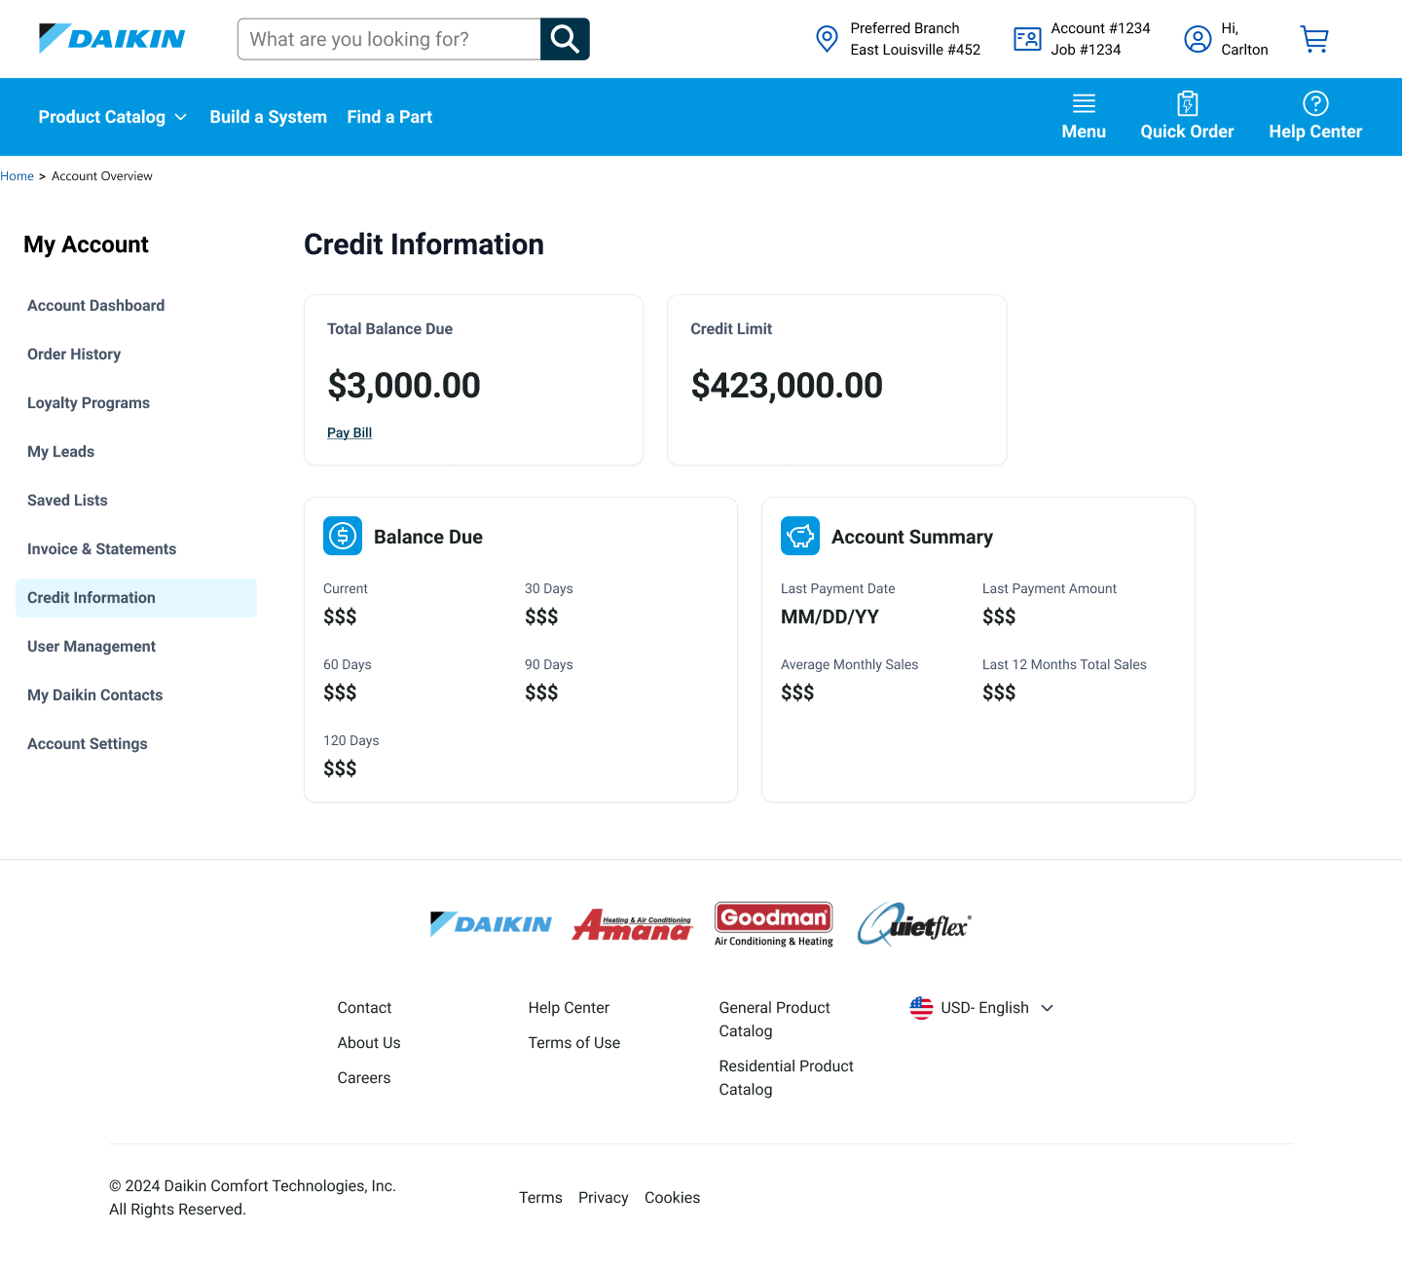Click the Goodman brand logo

click(x=774, y=924)
